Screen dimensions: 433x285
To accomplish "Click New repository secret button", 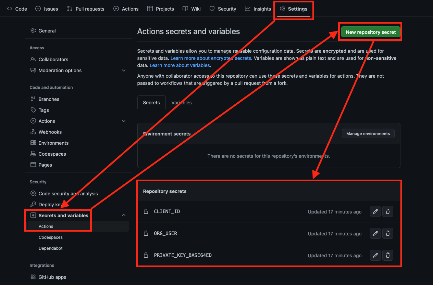I will click(371, 32).
